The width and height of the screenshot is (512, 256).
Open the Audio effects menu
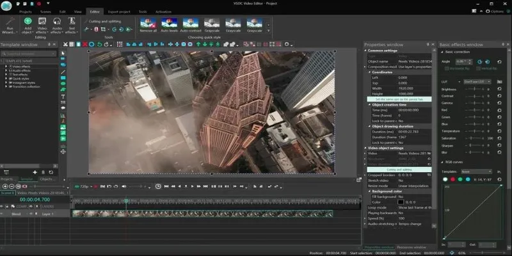57,26
